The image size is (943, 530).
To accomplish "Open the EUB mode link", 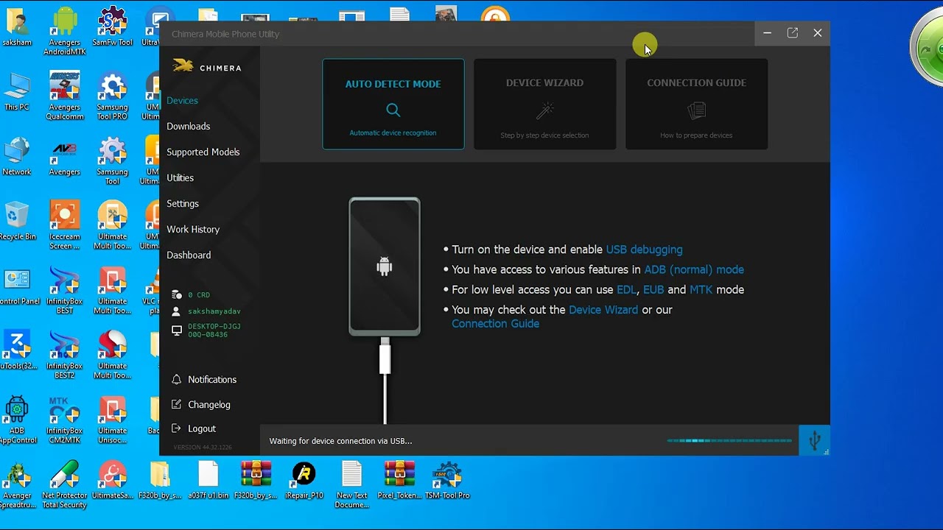I will click(653, 289).
